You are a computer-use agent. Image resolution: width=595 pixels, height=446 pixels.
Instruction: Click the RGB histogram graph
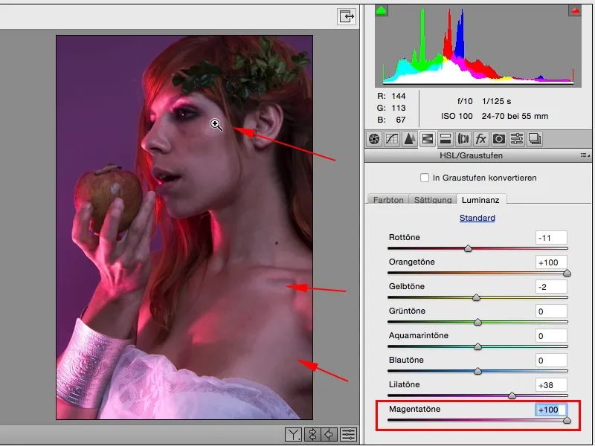[x=478, y=46]
